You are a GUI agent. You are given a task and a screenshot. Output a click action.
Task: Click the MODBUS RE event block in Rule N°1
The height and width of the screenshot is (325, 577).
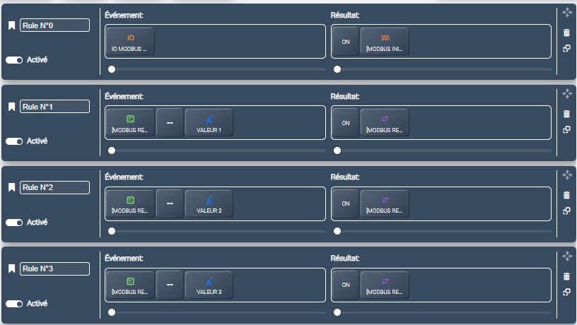129,123
